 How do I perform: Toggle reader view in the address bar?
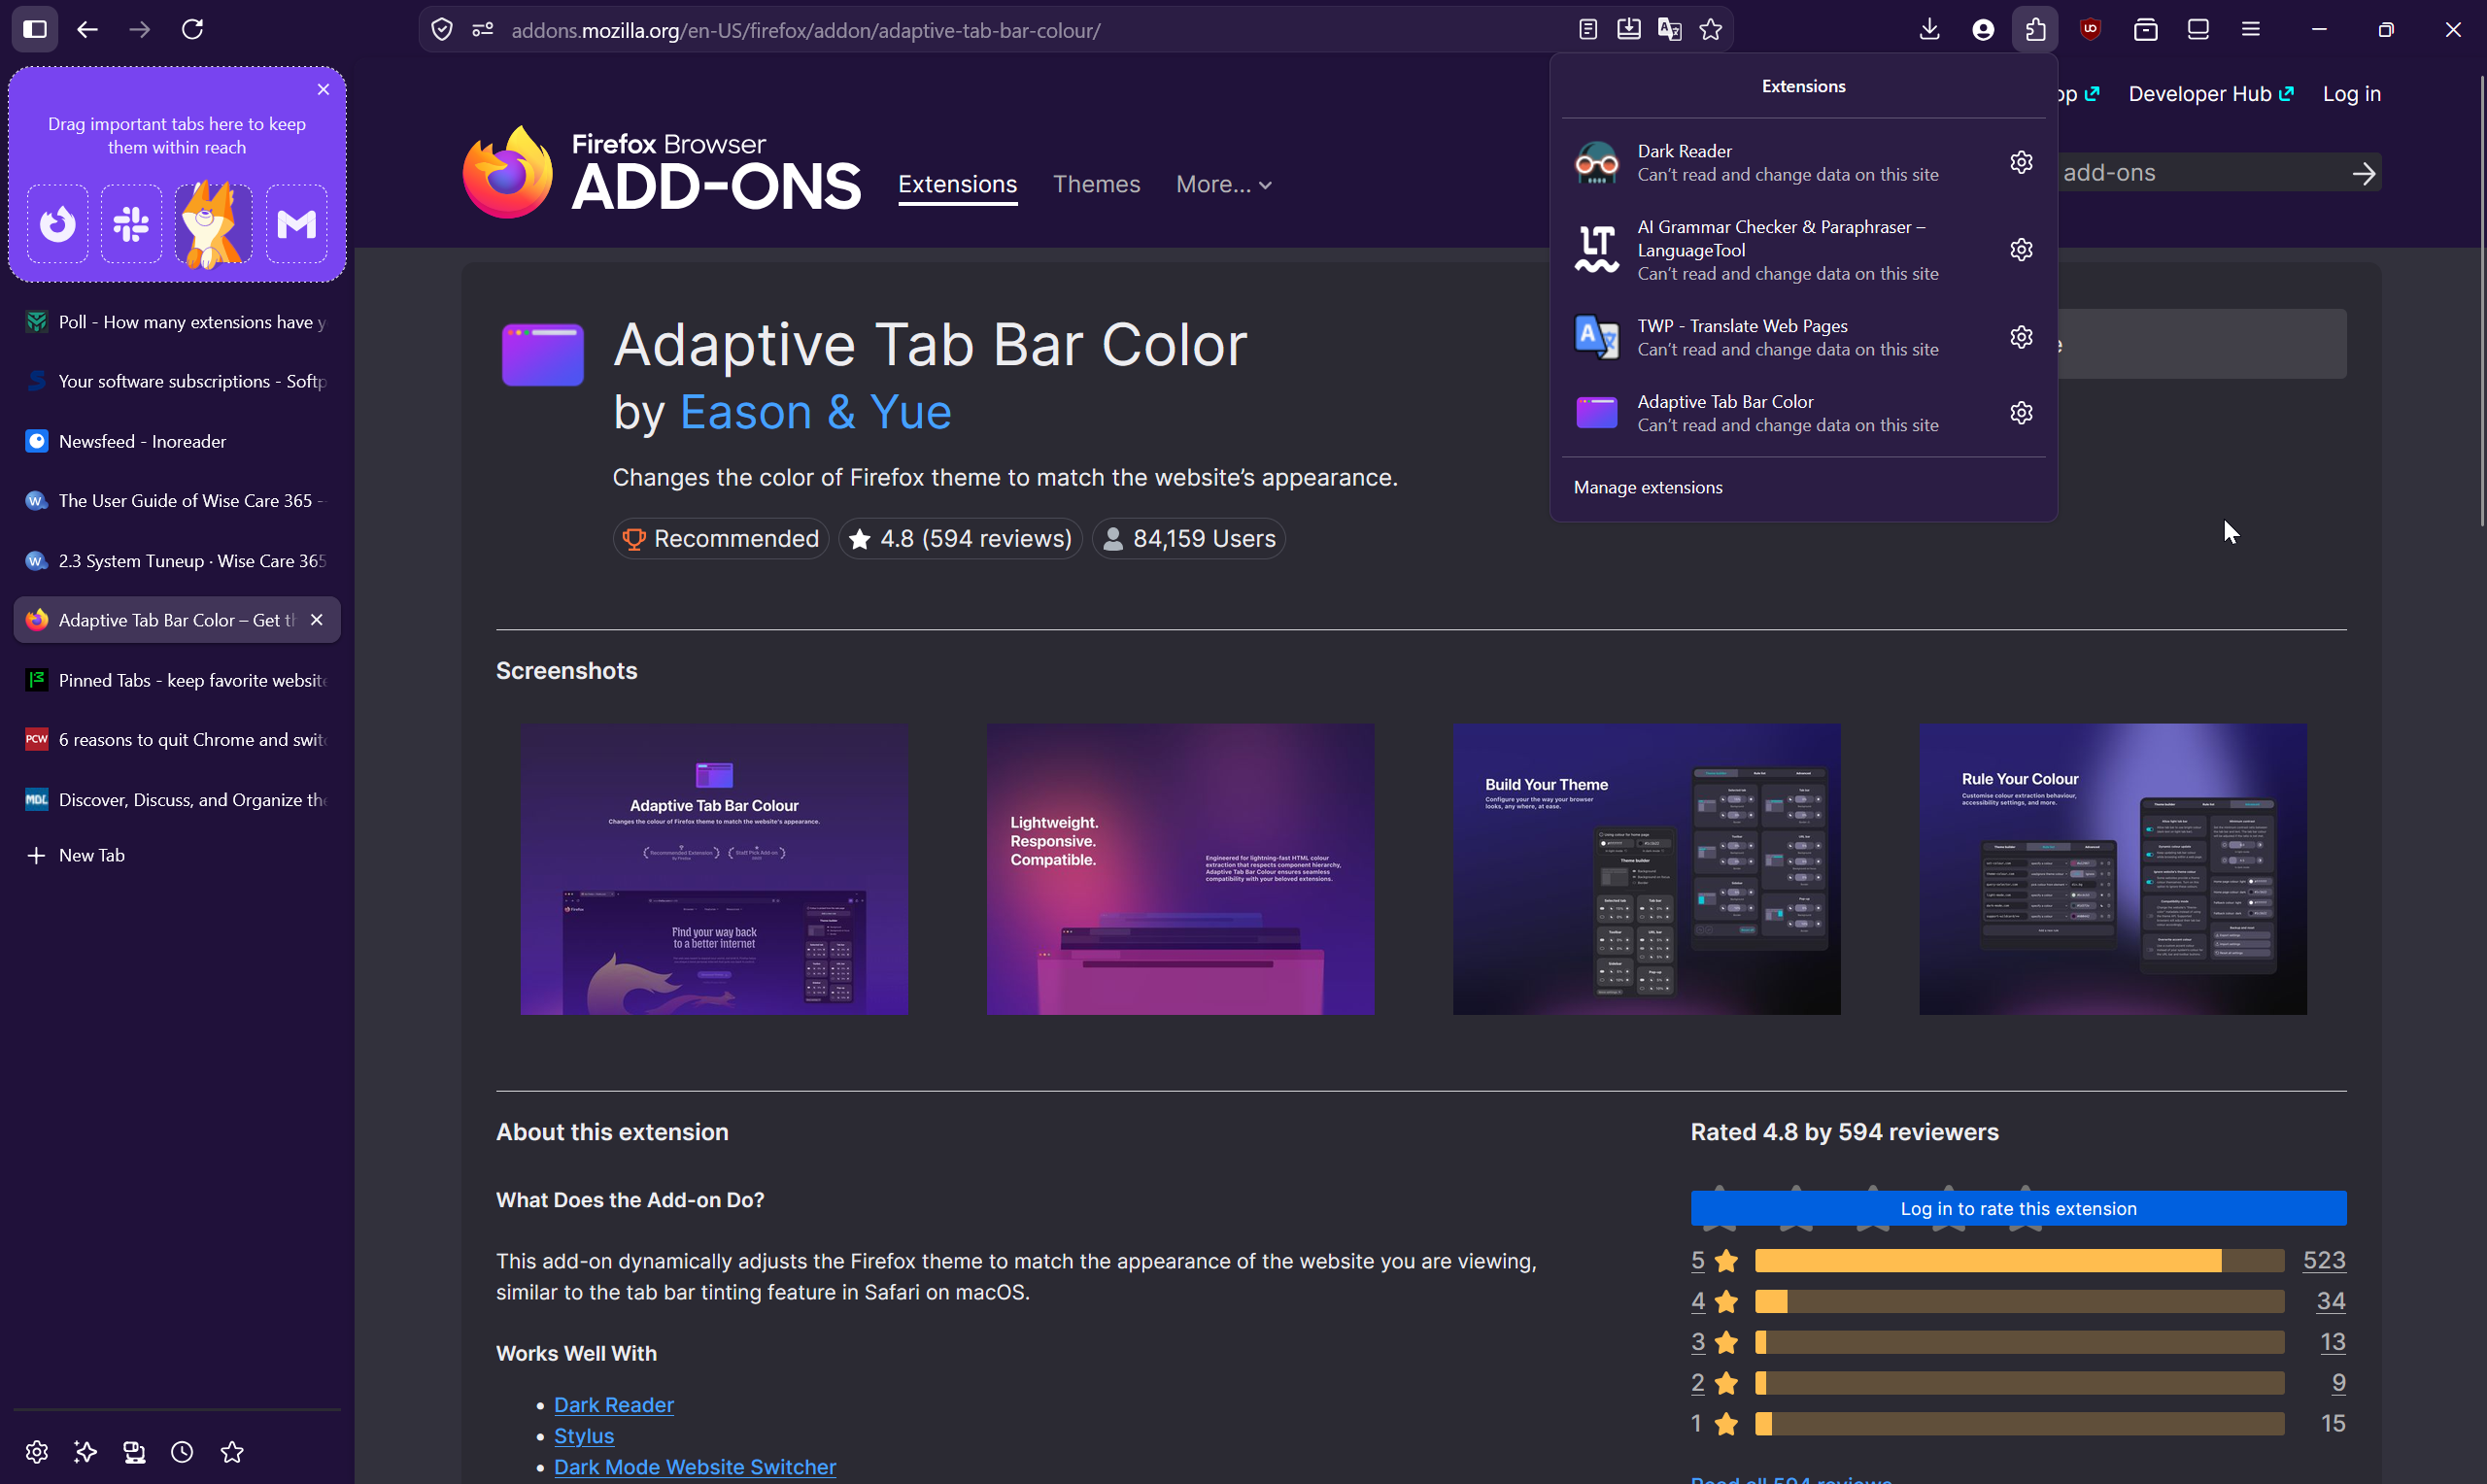[x=1588, y=30]
